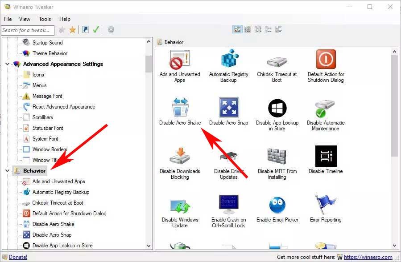Screen dimensions: 401x262
Task: Open the Help menu
Action: 65,19
